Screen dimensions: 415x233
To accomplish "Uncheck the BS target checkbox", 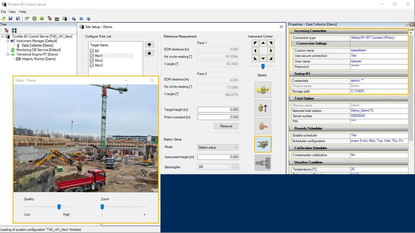I will point(92,51).
